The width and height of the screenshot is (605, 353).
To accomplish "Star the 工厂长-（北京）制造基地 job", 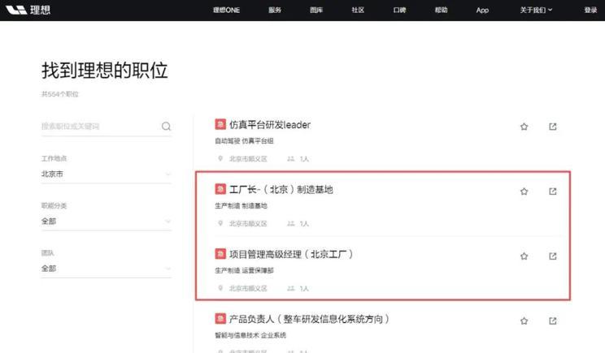I will tap(524, 191).
